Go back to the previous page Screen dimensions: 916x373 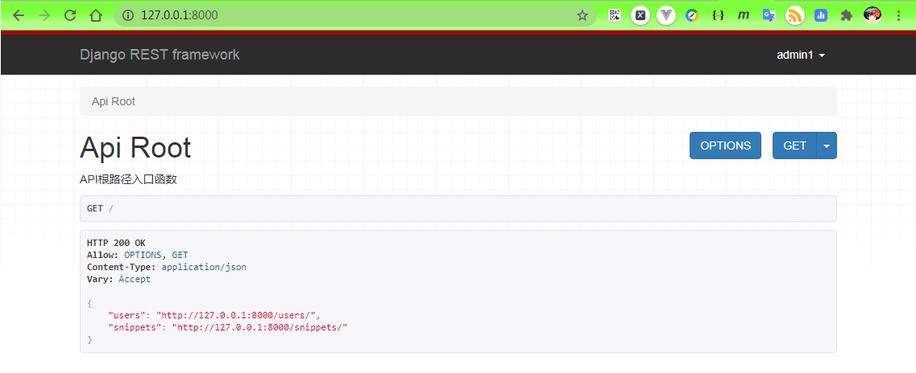pyautogui.click(x=18, y=16)
